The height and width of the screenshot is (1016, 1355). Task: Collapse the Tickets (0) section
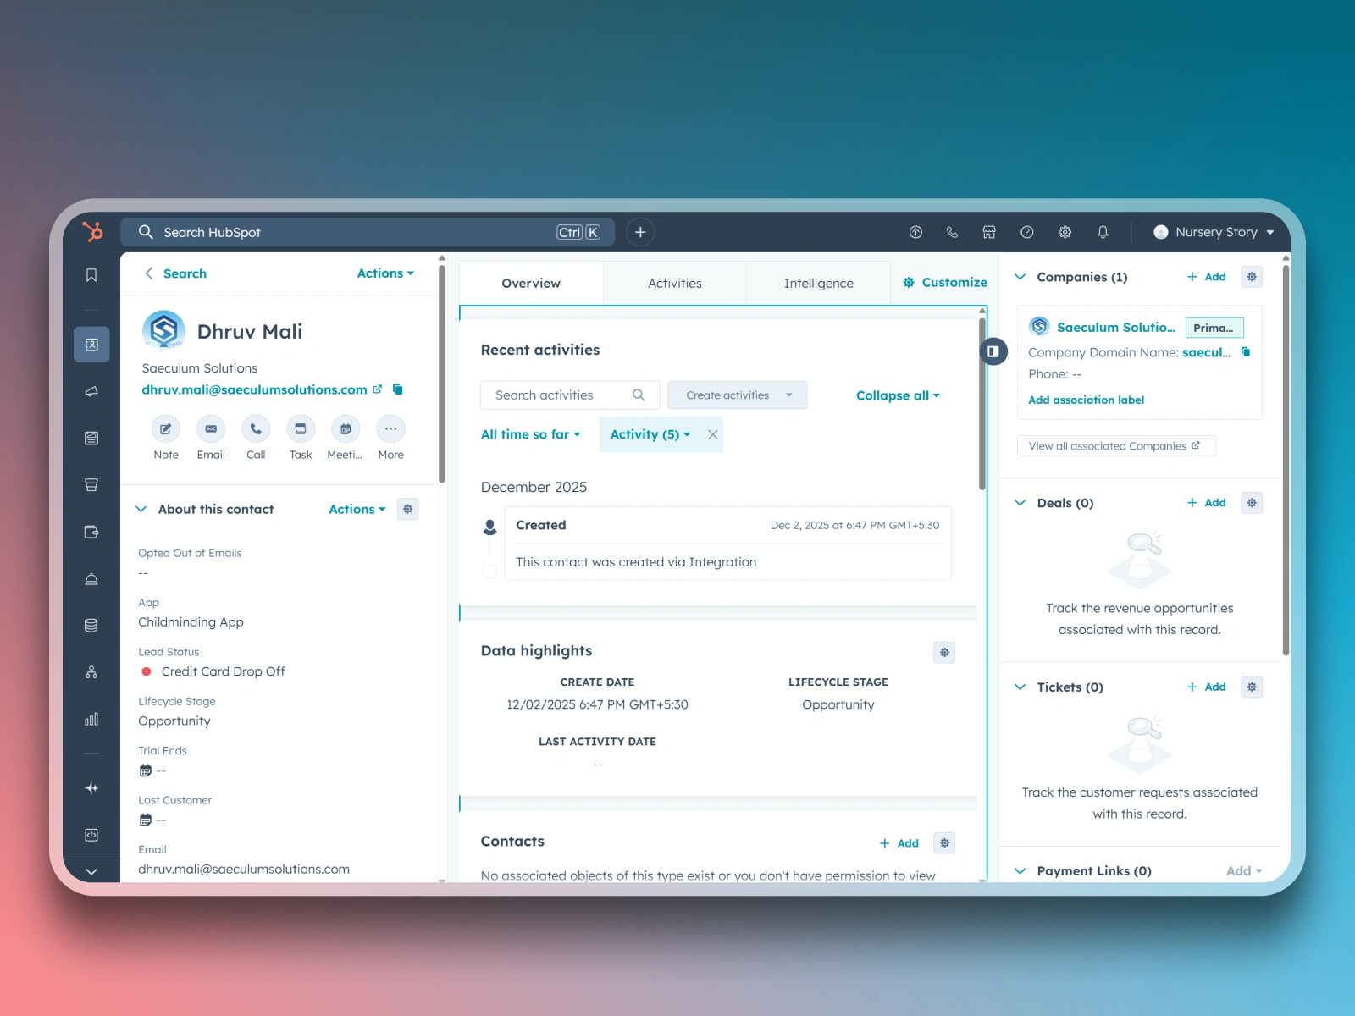[x=1020, y=687]
